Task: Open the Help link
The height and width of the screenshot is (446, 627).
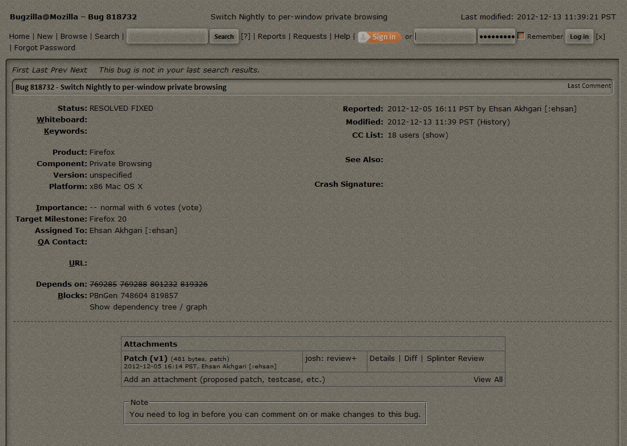Action: tap(342, 36)
